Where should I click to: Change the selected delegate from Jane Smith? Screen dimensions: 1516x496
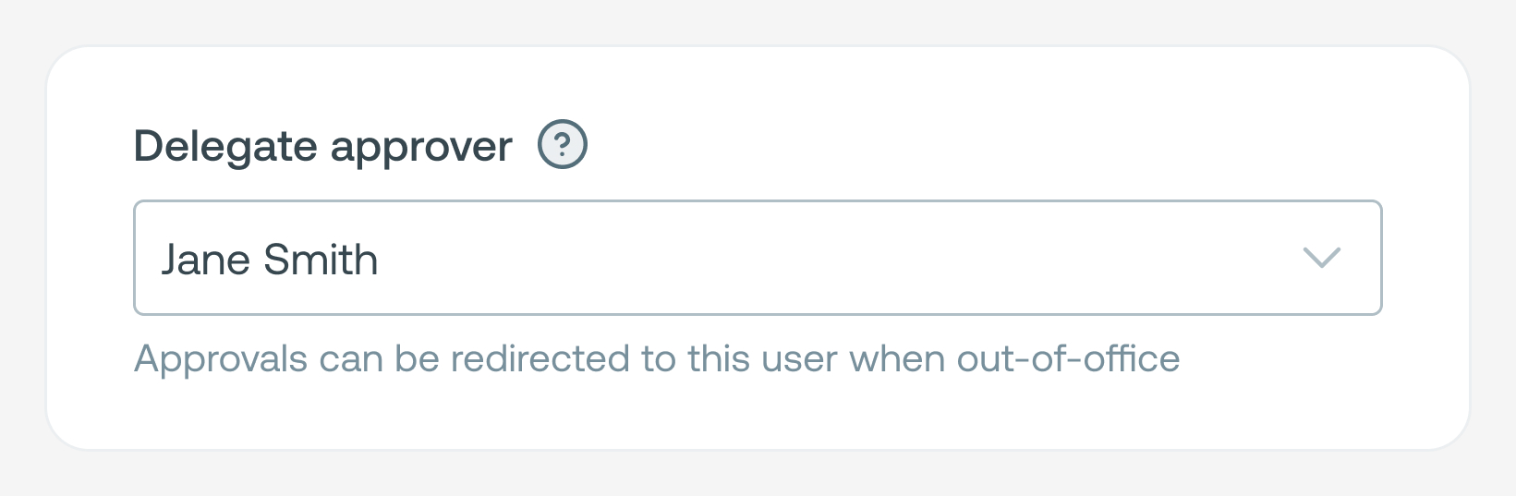pos(758,258)
